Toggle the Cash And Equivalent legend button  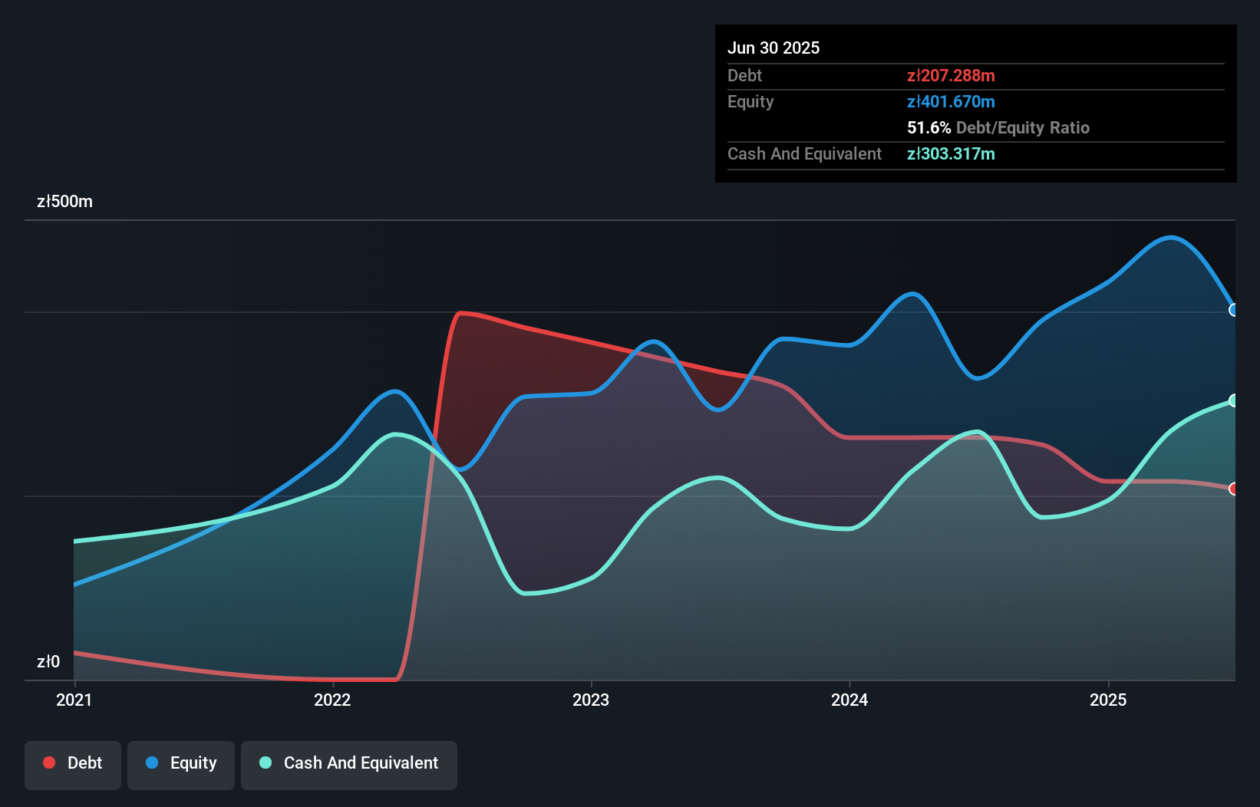[349, 765]
